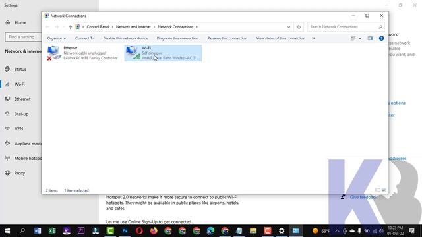Show more toolbar commands chevron

(314, 38)
